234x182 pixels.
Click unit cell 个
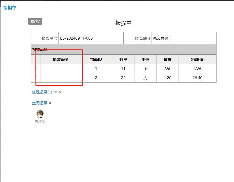click(145, 69)
